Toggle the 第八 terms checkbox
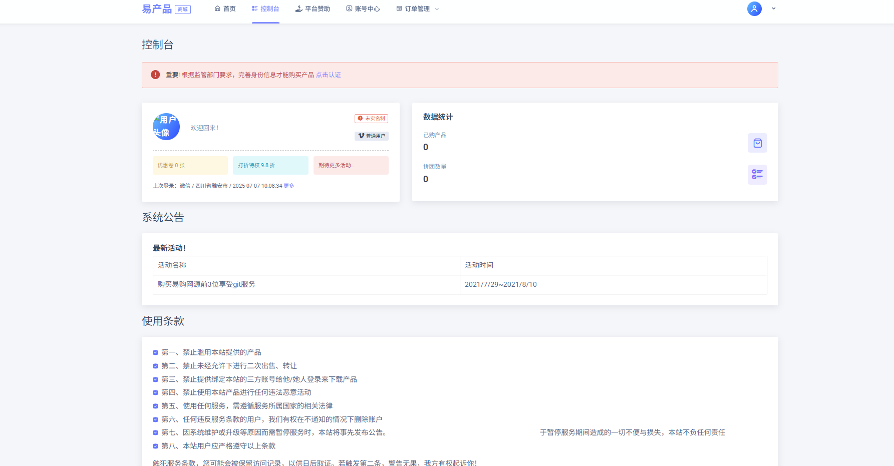 tap(155, 446)
